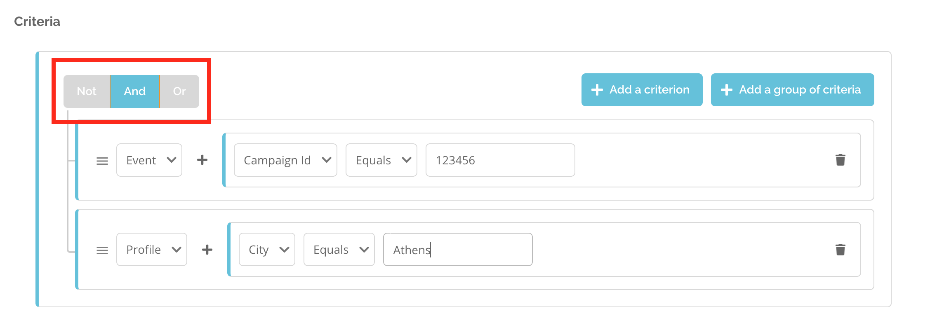Grab the drag handle of Event row
Viewport: 937px width, 318px height.
coord(102,161)
